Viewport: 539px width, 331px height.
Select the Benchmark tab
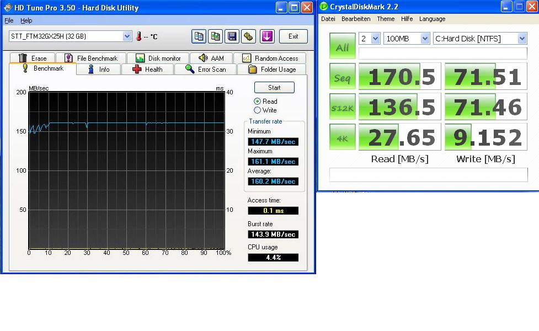[x=43, y=68]
